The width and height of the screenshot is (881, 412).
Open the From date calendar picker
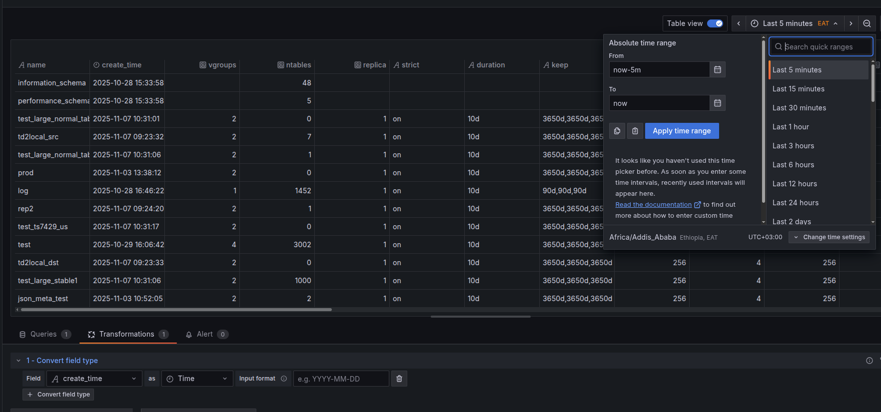click(x=717, y=69)
